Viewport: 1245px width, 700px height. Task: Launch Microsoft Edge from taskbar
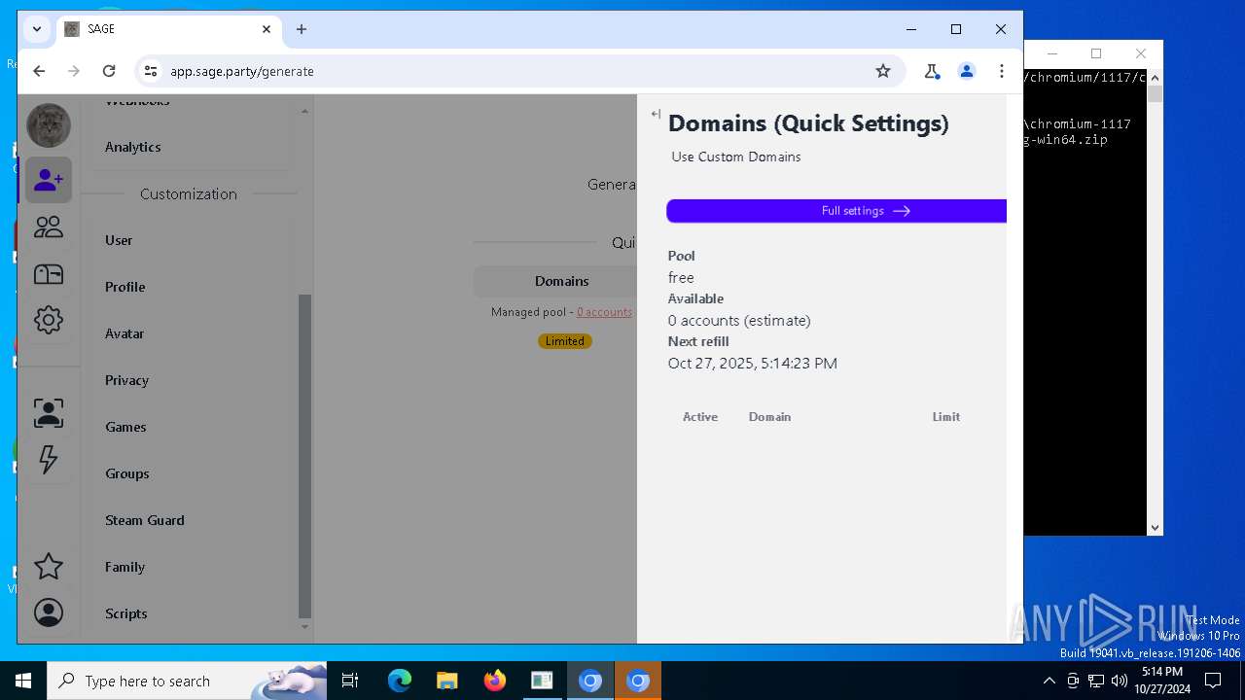pos(400,681)
